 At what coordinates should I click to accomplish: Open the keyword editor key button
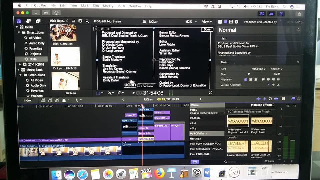(x=46, y=13)
